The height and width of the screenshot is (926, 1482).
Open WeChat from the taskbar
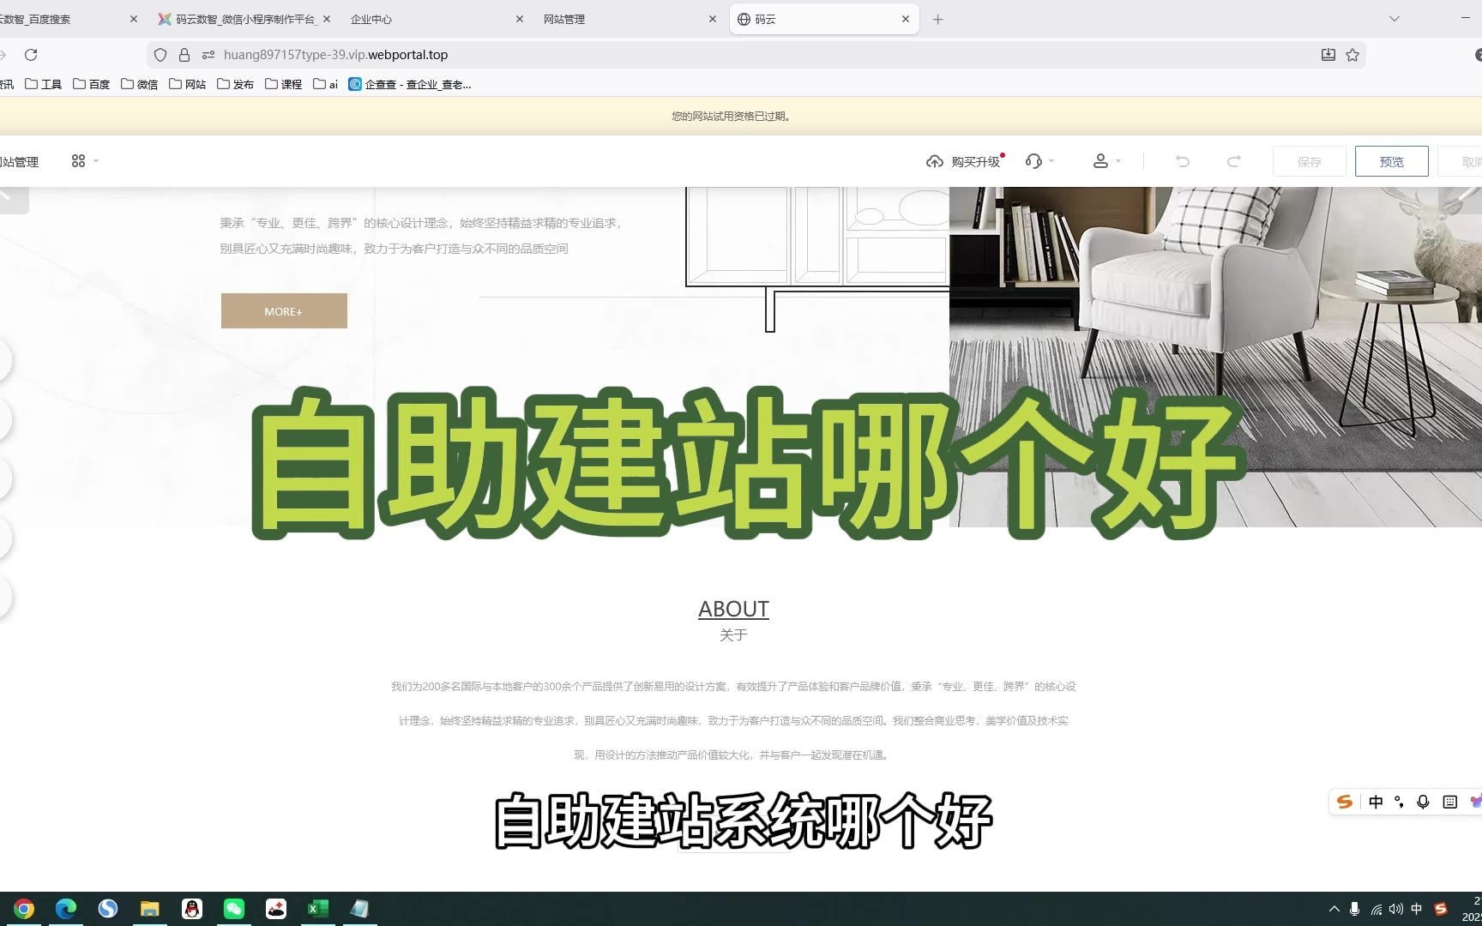(233, 909)
